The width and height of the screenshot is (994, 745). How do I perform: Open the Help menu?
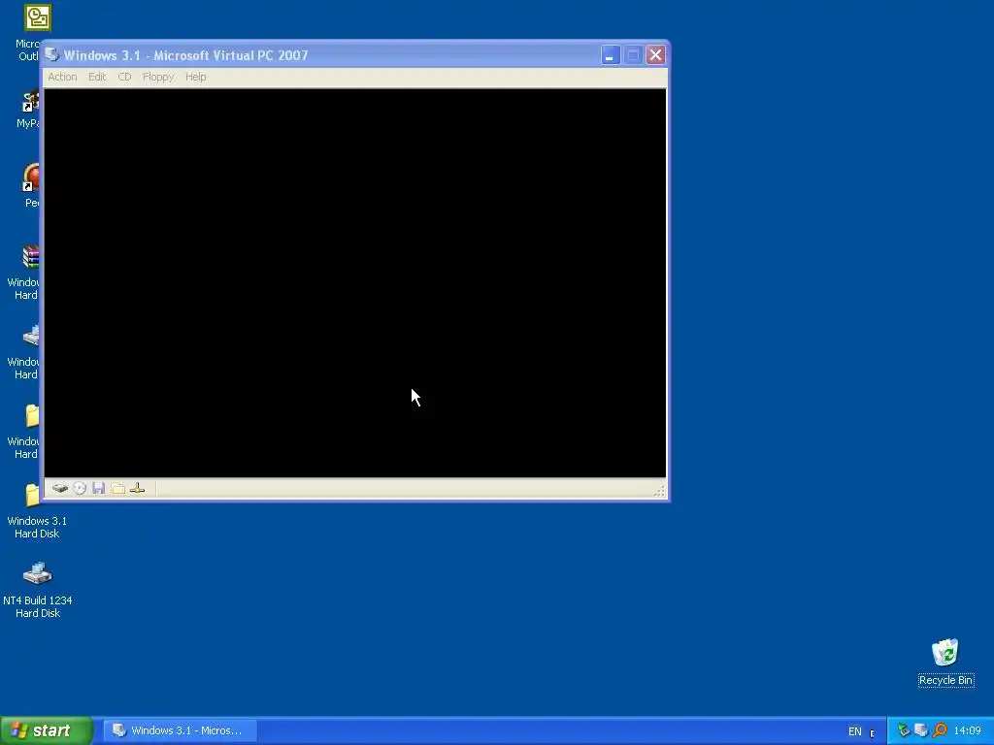click(195, 77)
